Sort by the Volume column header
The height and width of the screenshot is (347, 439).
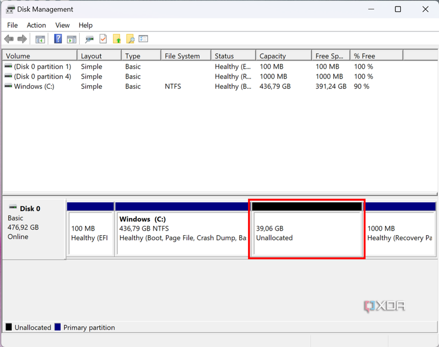click(x=40, y=56)
